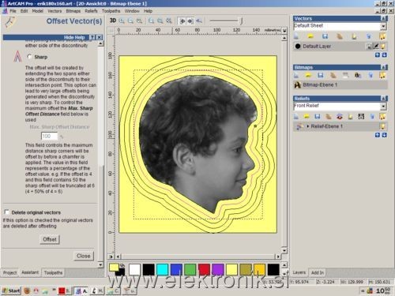Create a new bitmap layer
395x296 pixels.
(x=296, y=75)
